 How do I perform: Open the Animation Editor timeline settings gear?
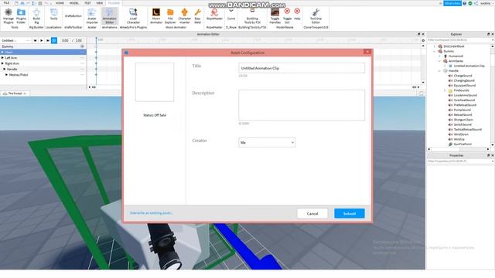(423, 40)
